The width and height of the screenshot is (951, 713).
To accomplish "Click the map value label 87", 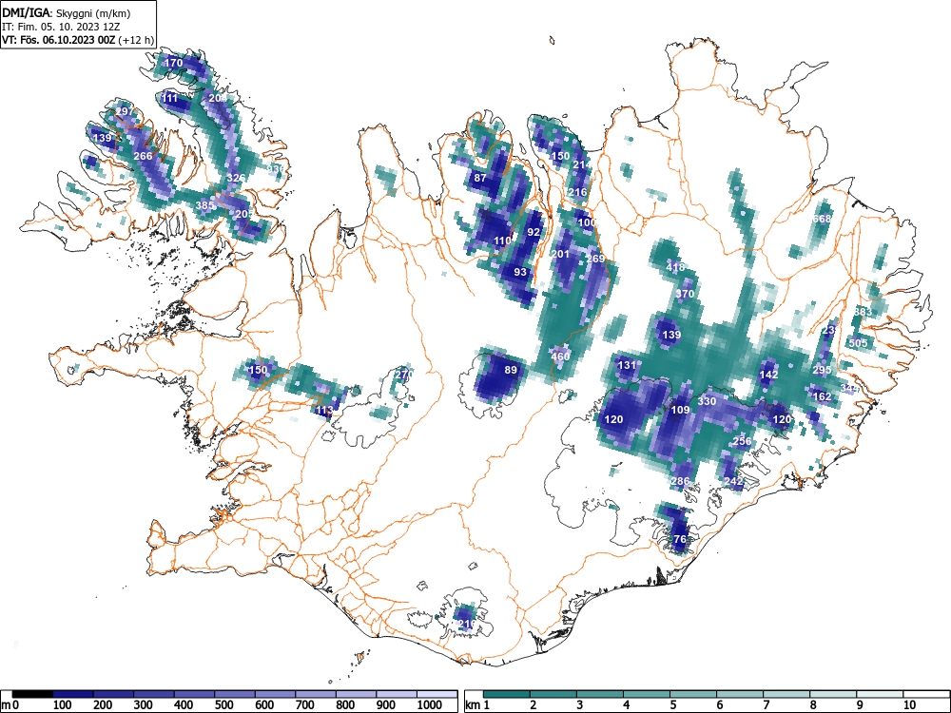I will [x=480, y=178].
